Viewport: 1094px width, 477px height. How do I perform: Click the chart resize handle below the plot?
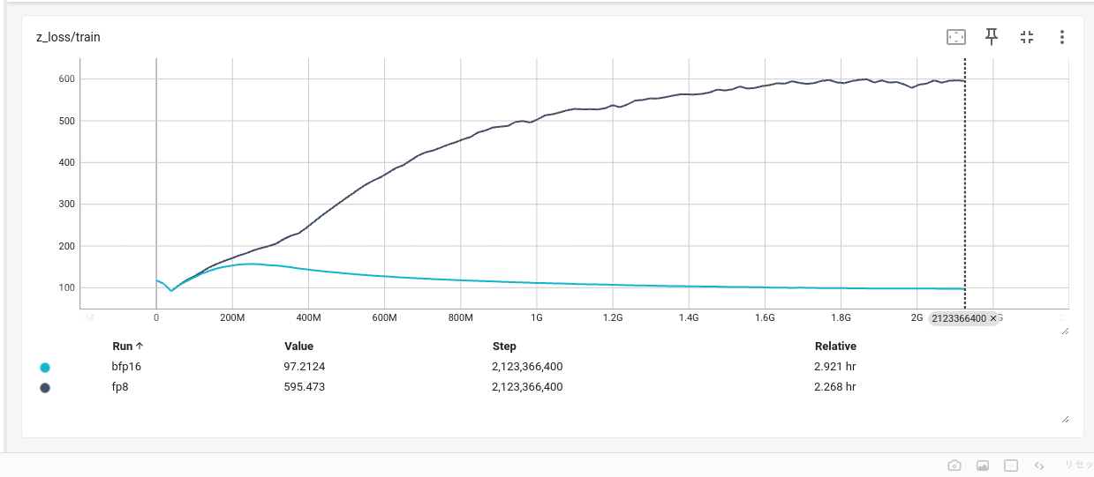pos(1065,331)
